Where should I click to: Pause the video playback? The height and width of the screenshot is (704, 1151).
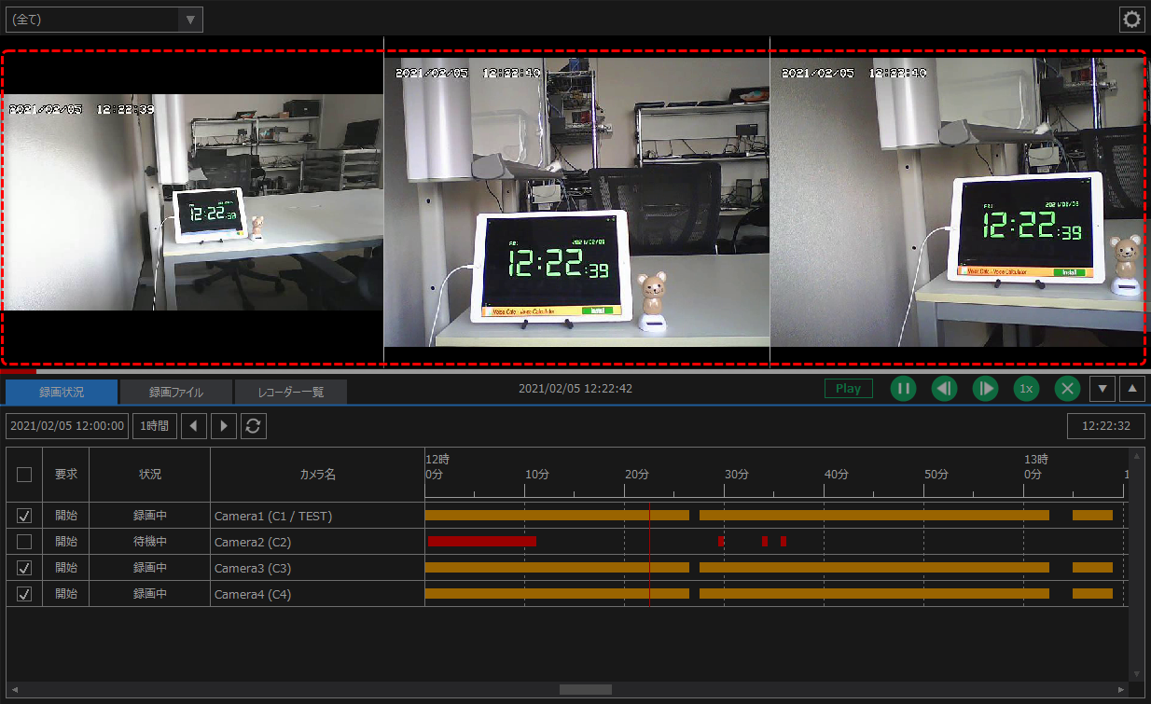[x=903, y=388]
